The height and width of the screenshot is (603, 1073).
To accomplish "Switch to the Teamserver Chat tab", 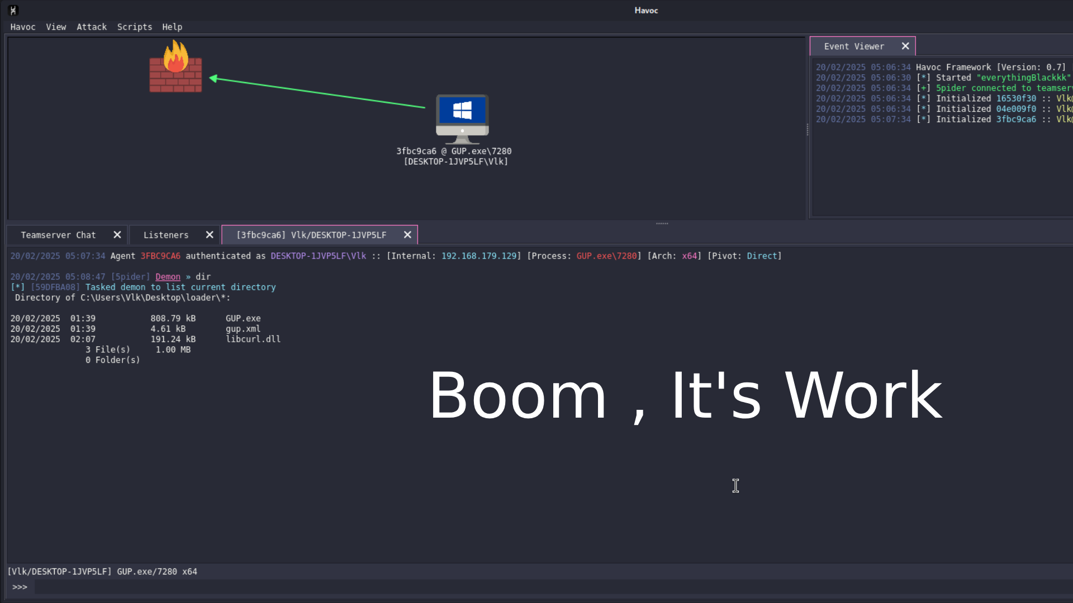I will (x=58, y=235).
